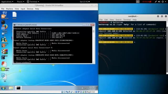Click the Kali top bar power icon
Screen dimensions: 168x94
163,2
